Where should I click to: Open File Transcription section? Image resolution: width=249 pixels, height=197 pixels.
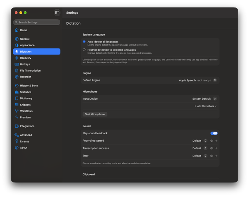pyautogui.click(x=37, y=70)
